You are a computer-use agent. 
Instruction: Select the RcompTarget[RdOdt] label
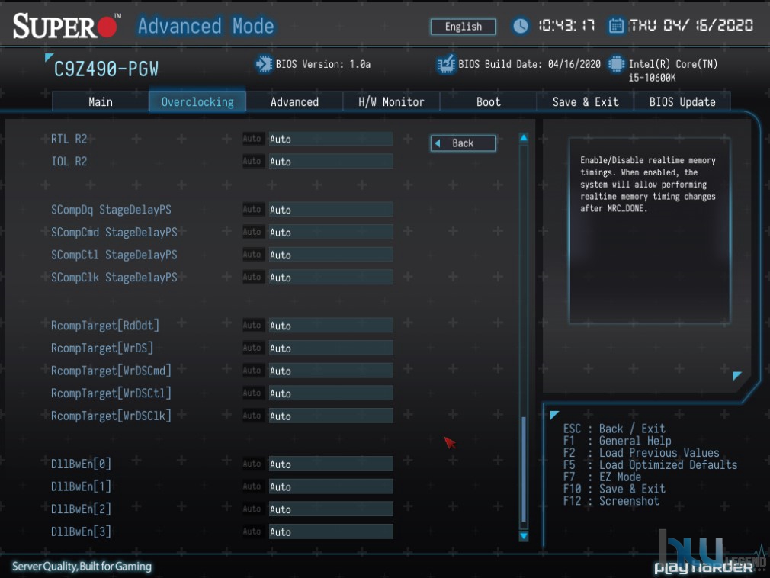(x=105, y=326)
